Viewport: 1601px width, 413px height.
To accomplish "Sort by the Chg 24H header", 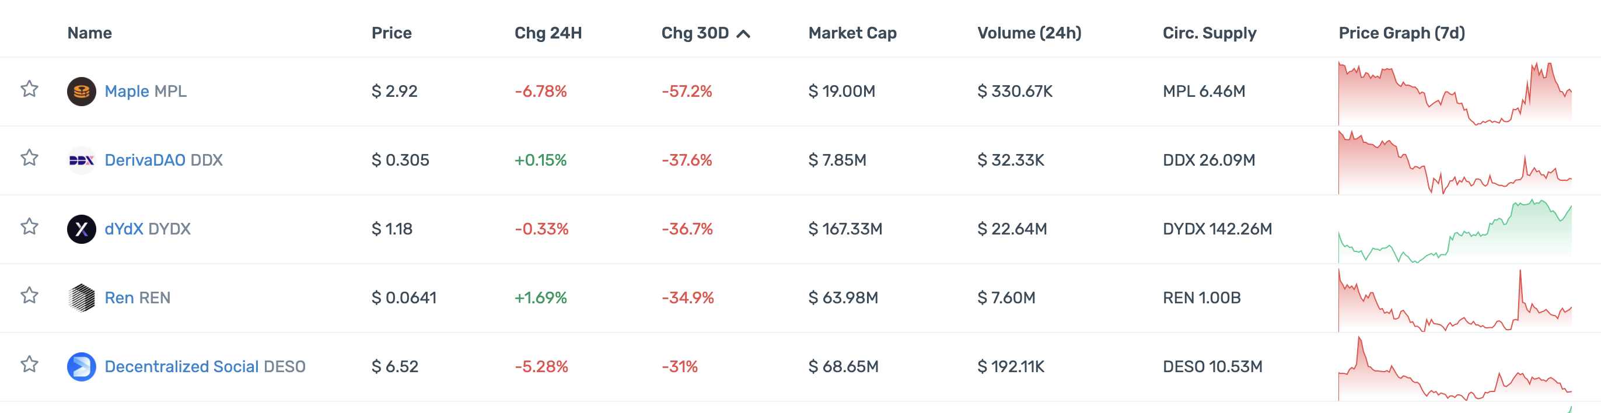I will pos(547,33).
